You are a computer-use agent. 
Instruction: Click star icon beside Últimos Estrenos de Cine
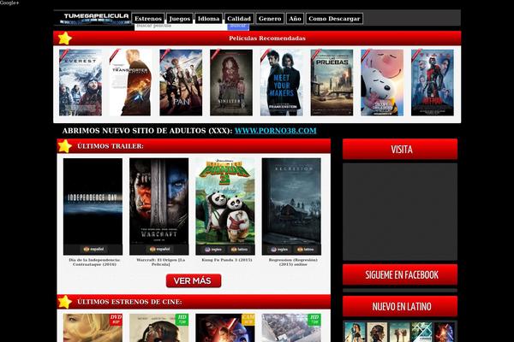click(x=64, y=302)
